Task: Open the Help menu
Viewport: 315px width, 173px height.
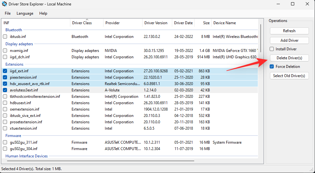Action: [x=43, y=13]
